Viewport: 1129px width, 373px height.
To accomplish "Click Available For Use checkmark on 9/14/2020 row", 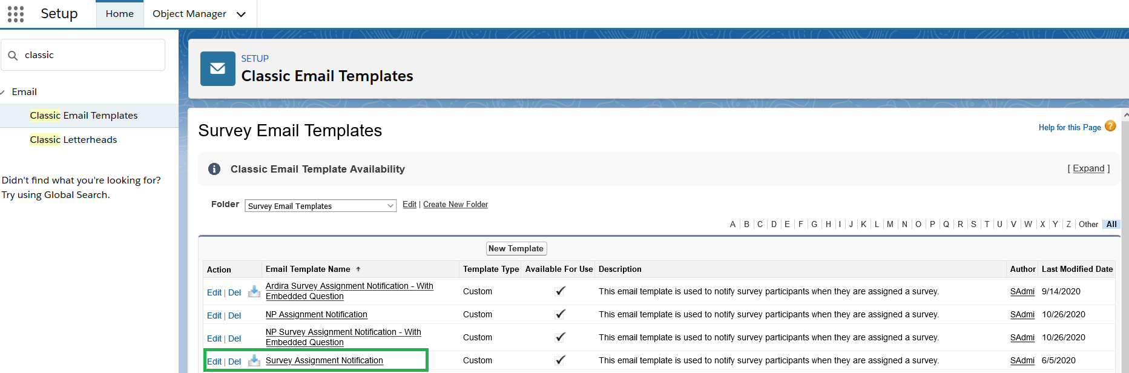I will tap(560, 291).
